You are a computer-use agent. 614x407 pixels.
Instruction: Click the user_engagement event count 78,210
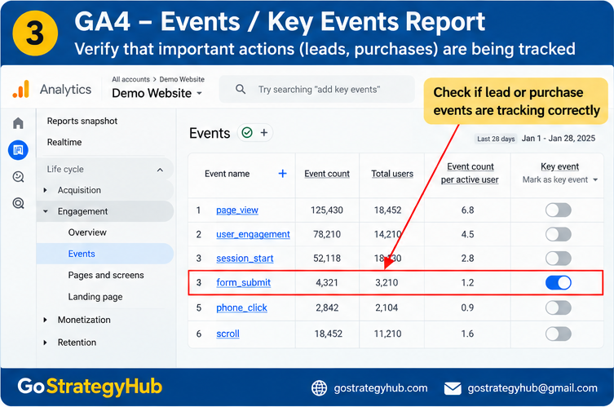click(x=327, y=234)
